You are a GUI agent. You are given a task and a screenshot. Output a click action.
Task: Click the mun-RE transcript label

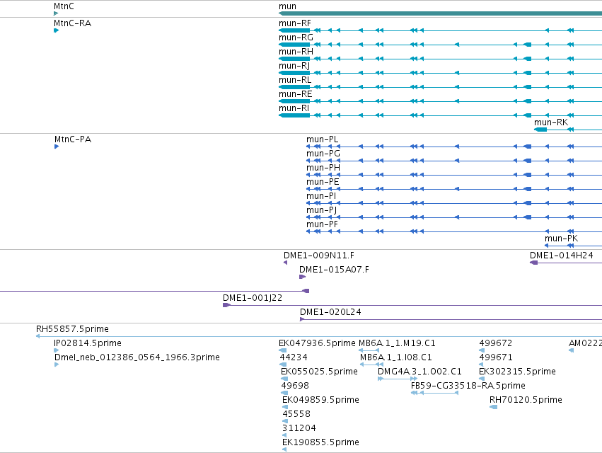coord(295,94)
